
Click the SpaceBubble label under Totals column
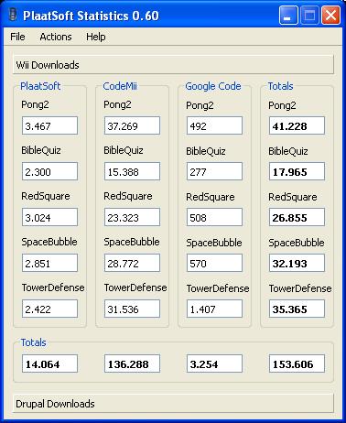(297, 243)
